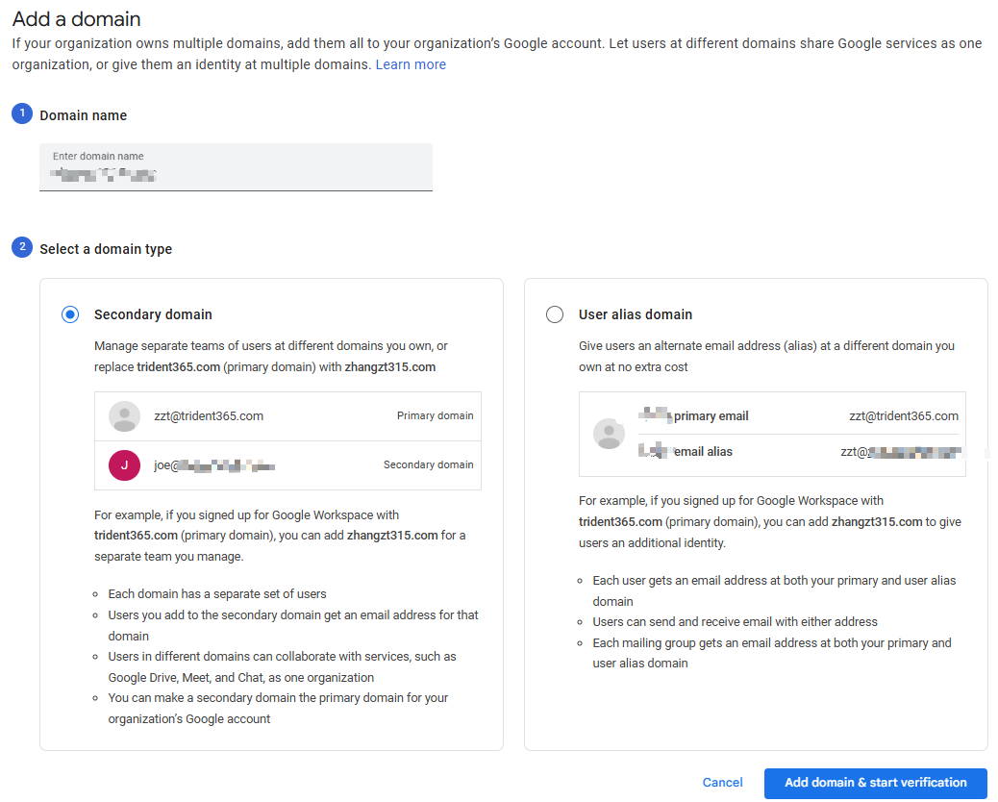Image resolution: width=998 pixels, height=802 pixels.
Task: Click the Select a domain type label
Action: 106,249
